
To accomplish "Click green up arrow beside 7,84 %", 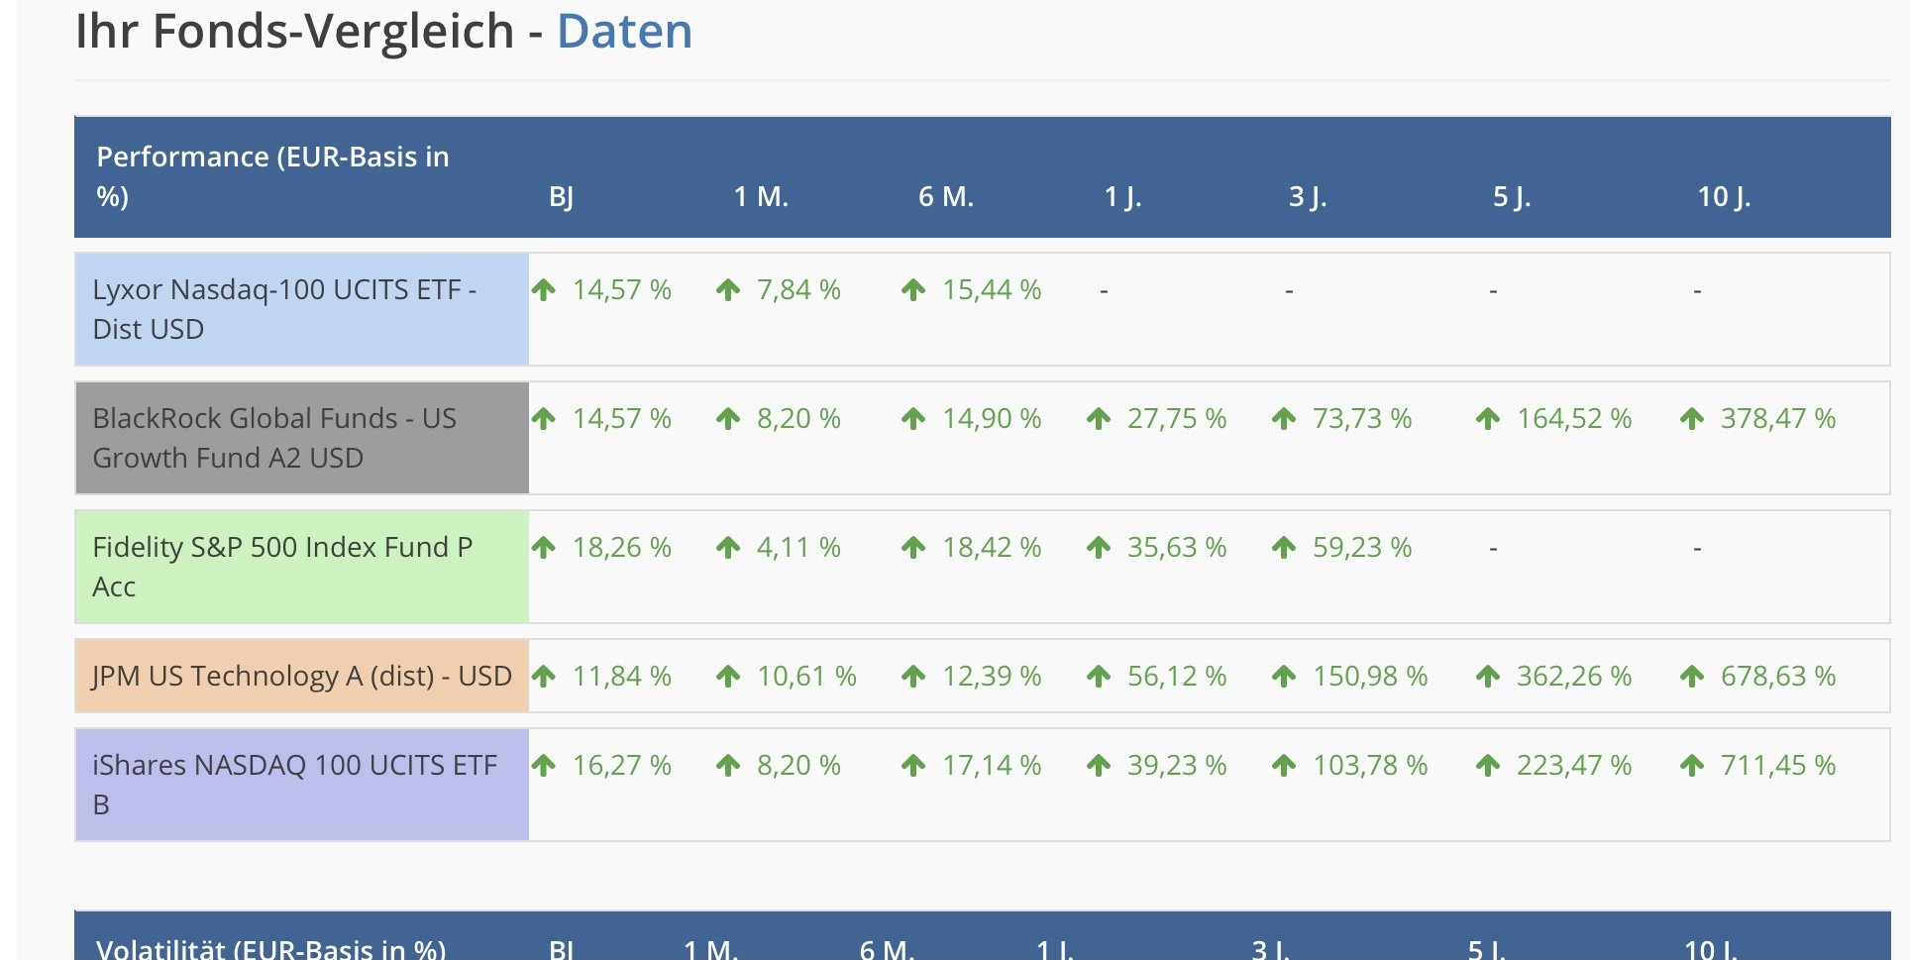I will point(728,290).
